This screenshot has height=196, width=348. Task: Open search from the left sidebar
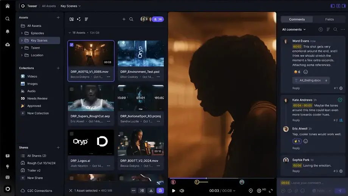(x=8, y=19)
